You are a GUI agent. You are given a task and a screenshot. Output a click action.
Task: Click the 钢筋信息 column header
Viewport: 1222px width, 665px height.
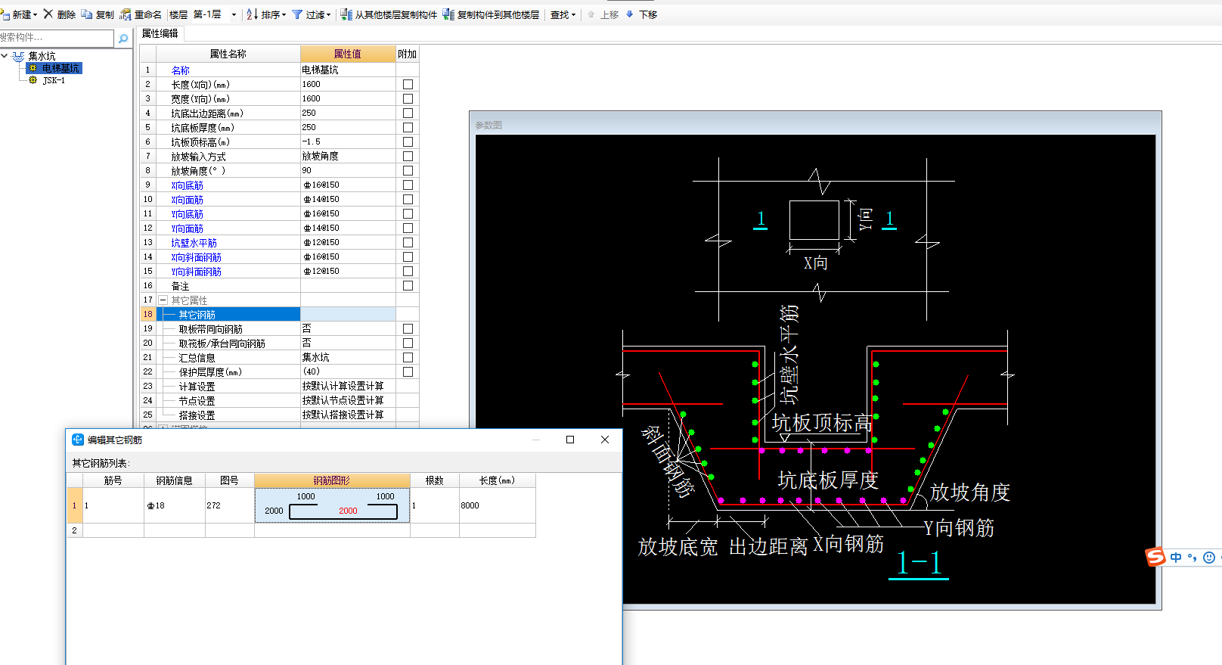[x=174, y=480]
